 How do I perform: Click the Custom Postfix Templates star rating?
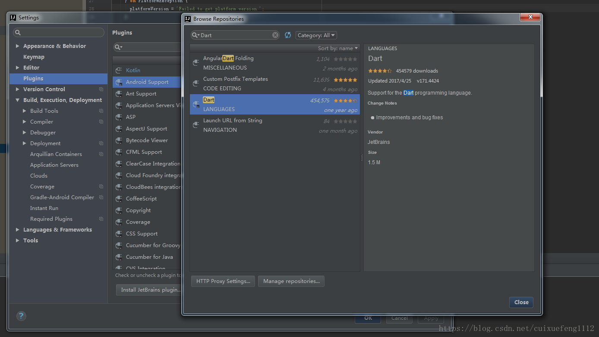[x=345, y=80]
